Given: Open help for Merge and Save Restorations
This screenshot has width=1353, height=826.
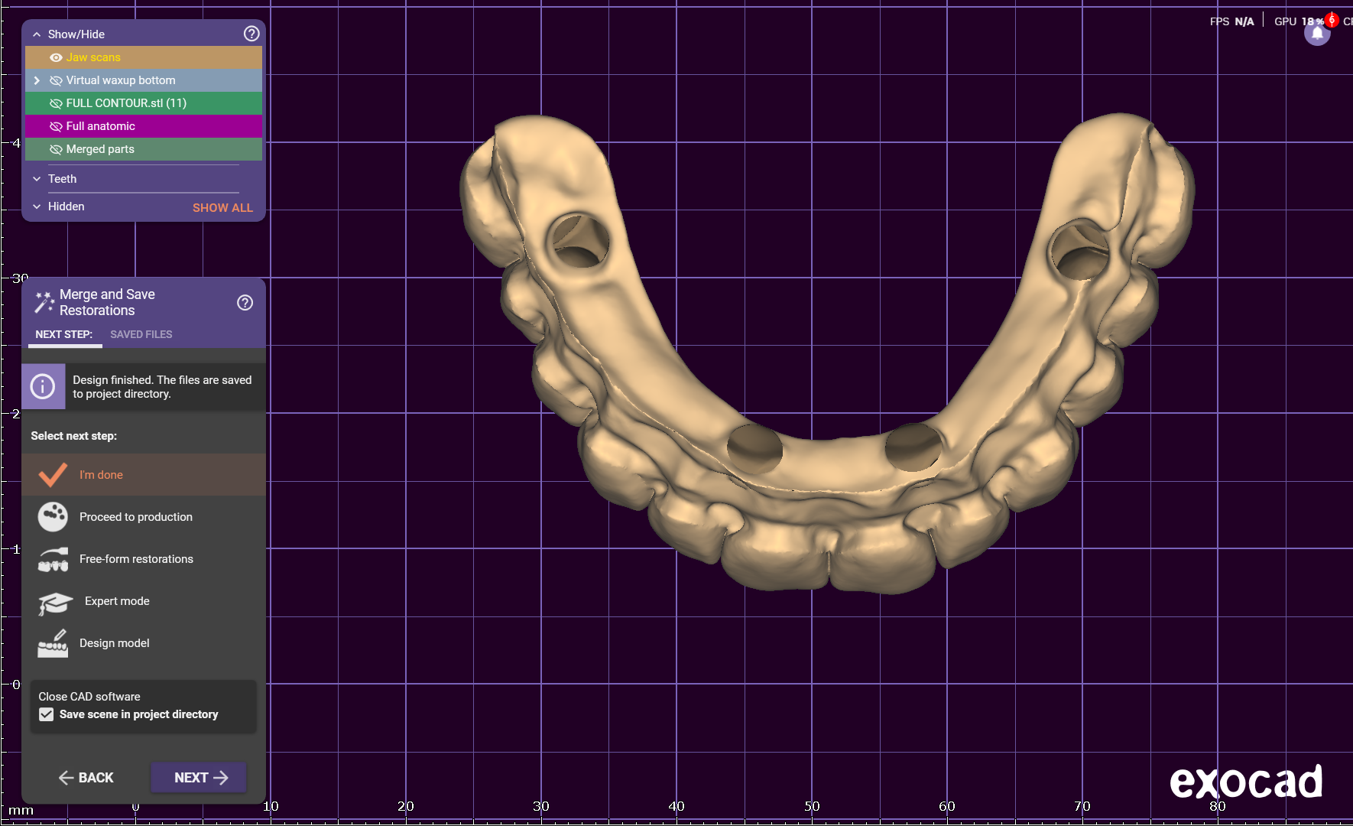Looking at the screenshot, I should click(x=245, y=303).
